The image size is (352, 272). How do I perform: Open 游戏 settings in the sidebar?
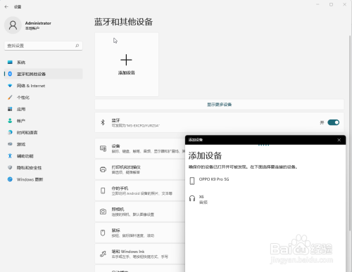point(44,144)
